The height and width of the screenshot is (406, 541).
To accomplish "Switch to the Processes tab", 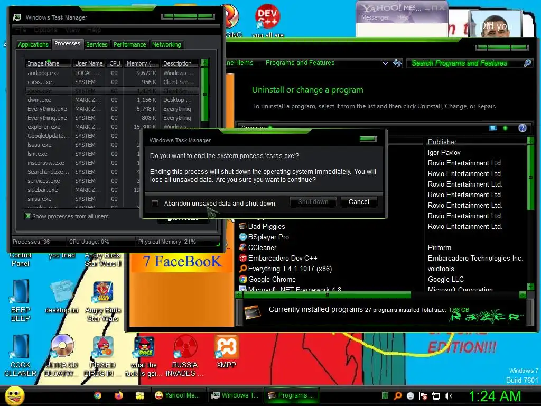I will coord(67,43).
